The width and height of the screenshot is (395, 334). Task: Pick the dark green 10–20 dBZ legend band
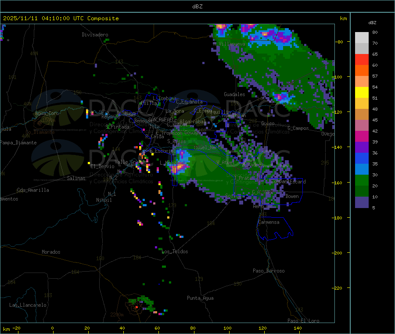click(x=362, y=191)
